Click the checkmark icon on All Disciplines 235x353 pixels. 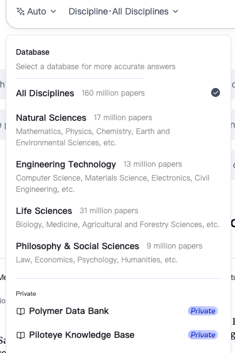point(216,92)
